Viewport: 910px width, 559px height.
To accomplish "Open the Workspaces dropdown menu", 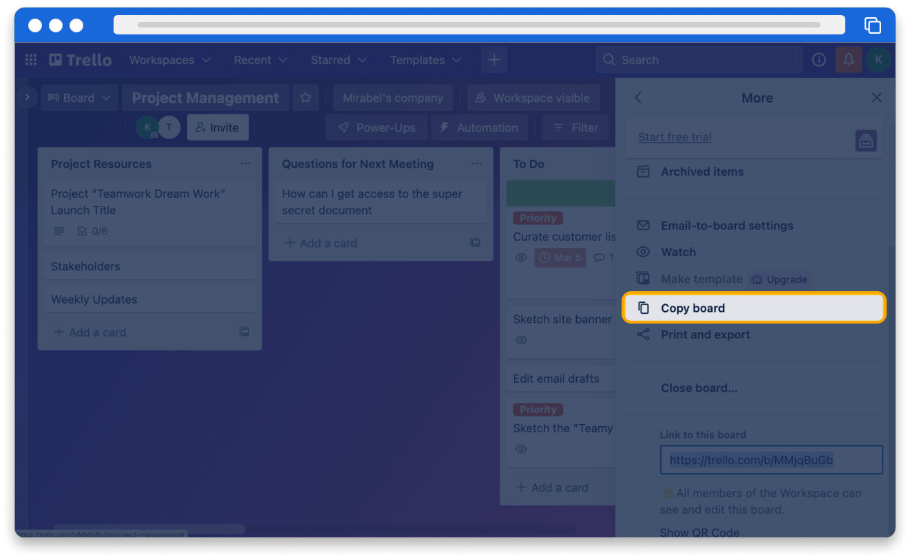I will (170, 60).
